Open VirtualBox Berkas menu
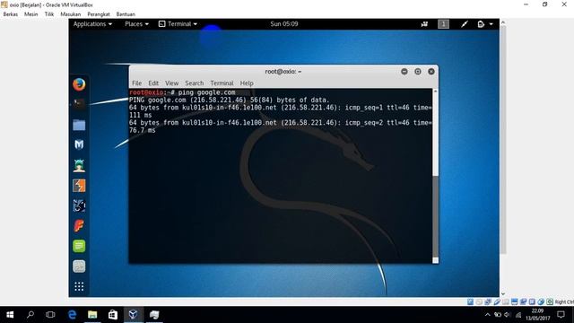This screenshot has height=323, width=574. (x=10, y=14)
